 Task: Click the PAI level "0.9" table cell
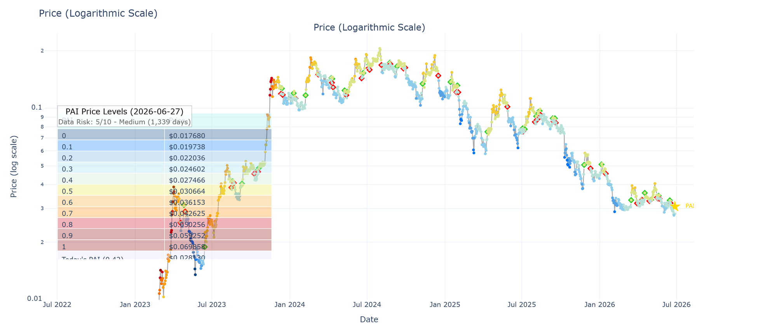point(111,234)
